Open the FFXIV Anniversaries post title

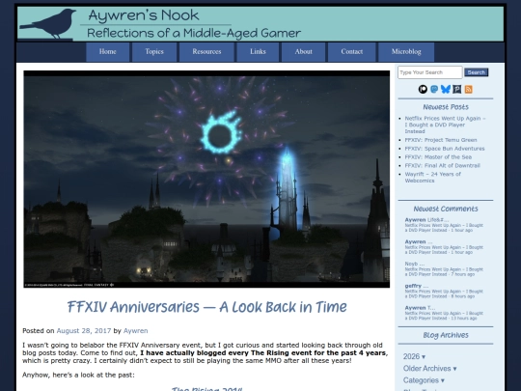(206, 307)
